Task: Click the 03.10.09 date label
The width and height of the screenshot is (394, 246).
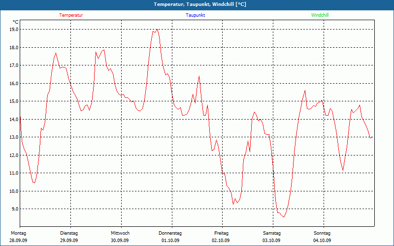Action: coord(271,241)
